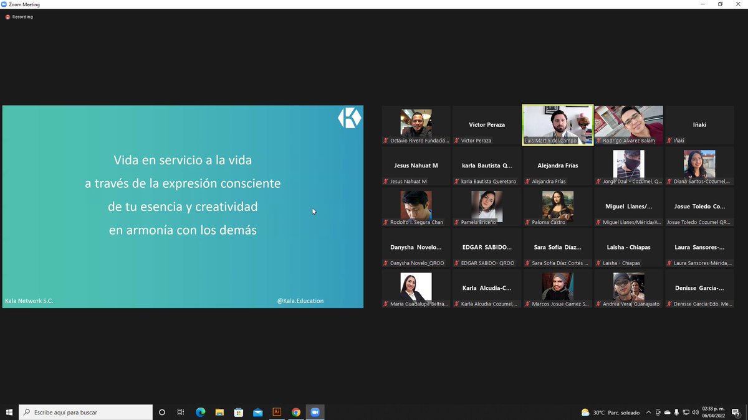This screenshot has width=748, height=420.
Task: Click Alejandra Frías's muted mic icon
Action: [528, 182]
